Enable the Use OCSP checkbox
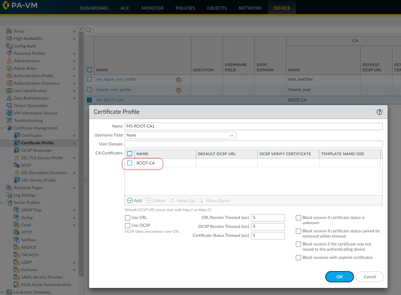 click(x=128, y=226)
